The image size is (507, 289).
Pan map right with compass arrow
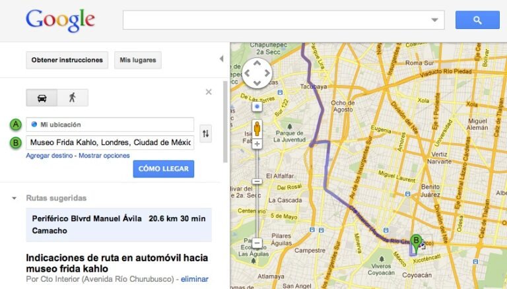click(x=267, y=73)
